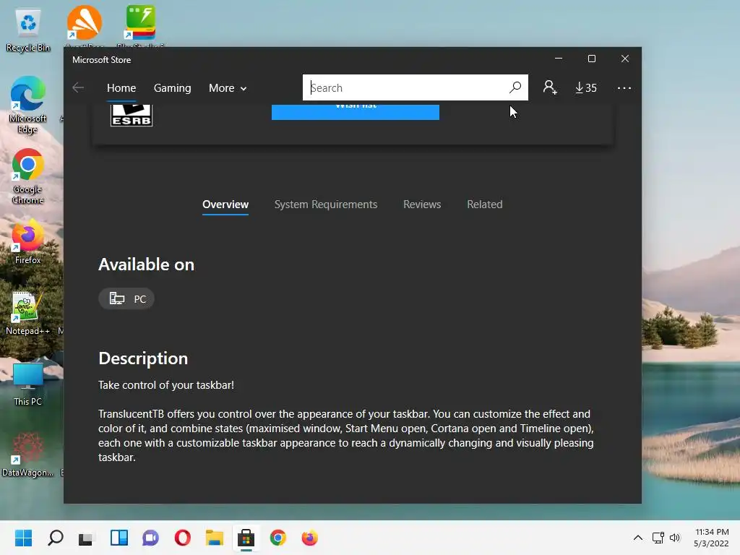Select the Microsoft Edge desktop shortcut
The image size is (740, 555).
(28, 105)
